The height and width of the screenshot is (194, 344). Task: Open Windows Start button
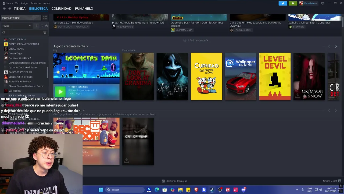tap(101, 190)
